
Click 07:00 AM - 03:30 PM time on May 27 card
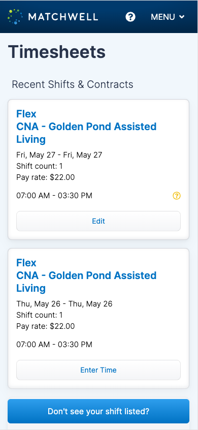(54, 196)
